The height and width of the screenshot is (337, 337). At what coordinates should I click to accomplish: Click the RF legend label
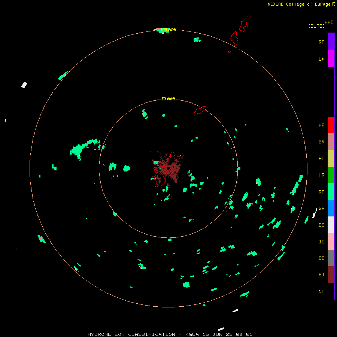pyautogui.click(x=321, y=42)
